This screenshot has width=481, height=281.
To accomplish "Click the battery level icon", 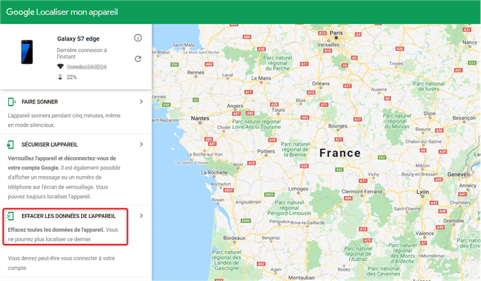I will (60, 77).
